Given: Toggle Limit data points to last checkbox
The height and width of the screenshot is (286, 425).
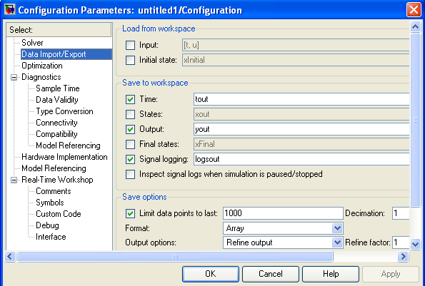Looking at the screenshot, I should pyautogui.click(x=130, y=213).
